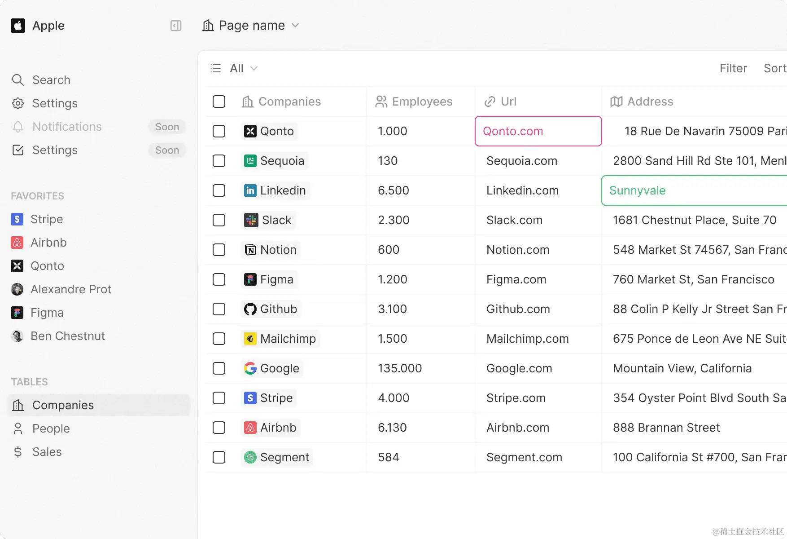Check the Segment row checkbox
This screenshot has height=539, width=787.
pos(219,457)
